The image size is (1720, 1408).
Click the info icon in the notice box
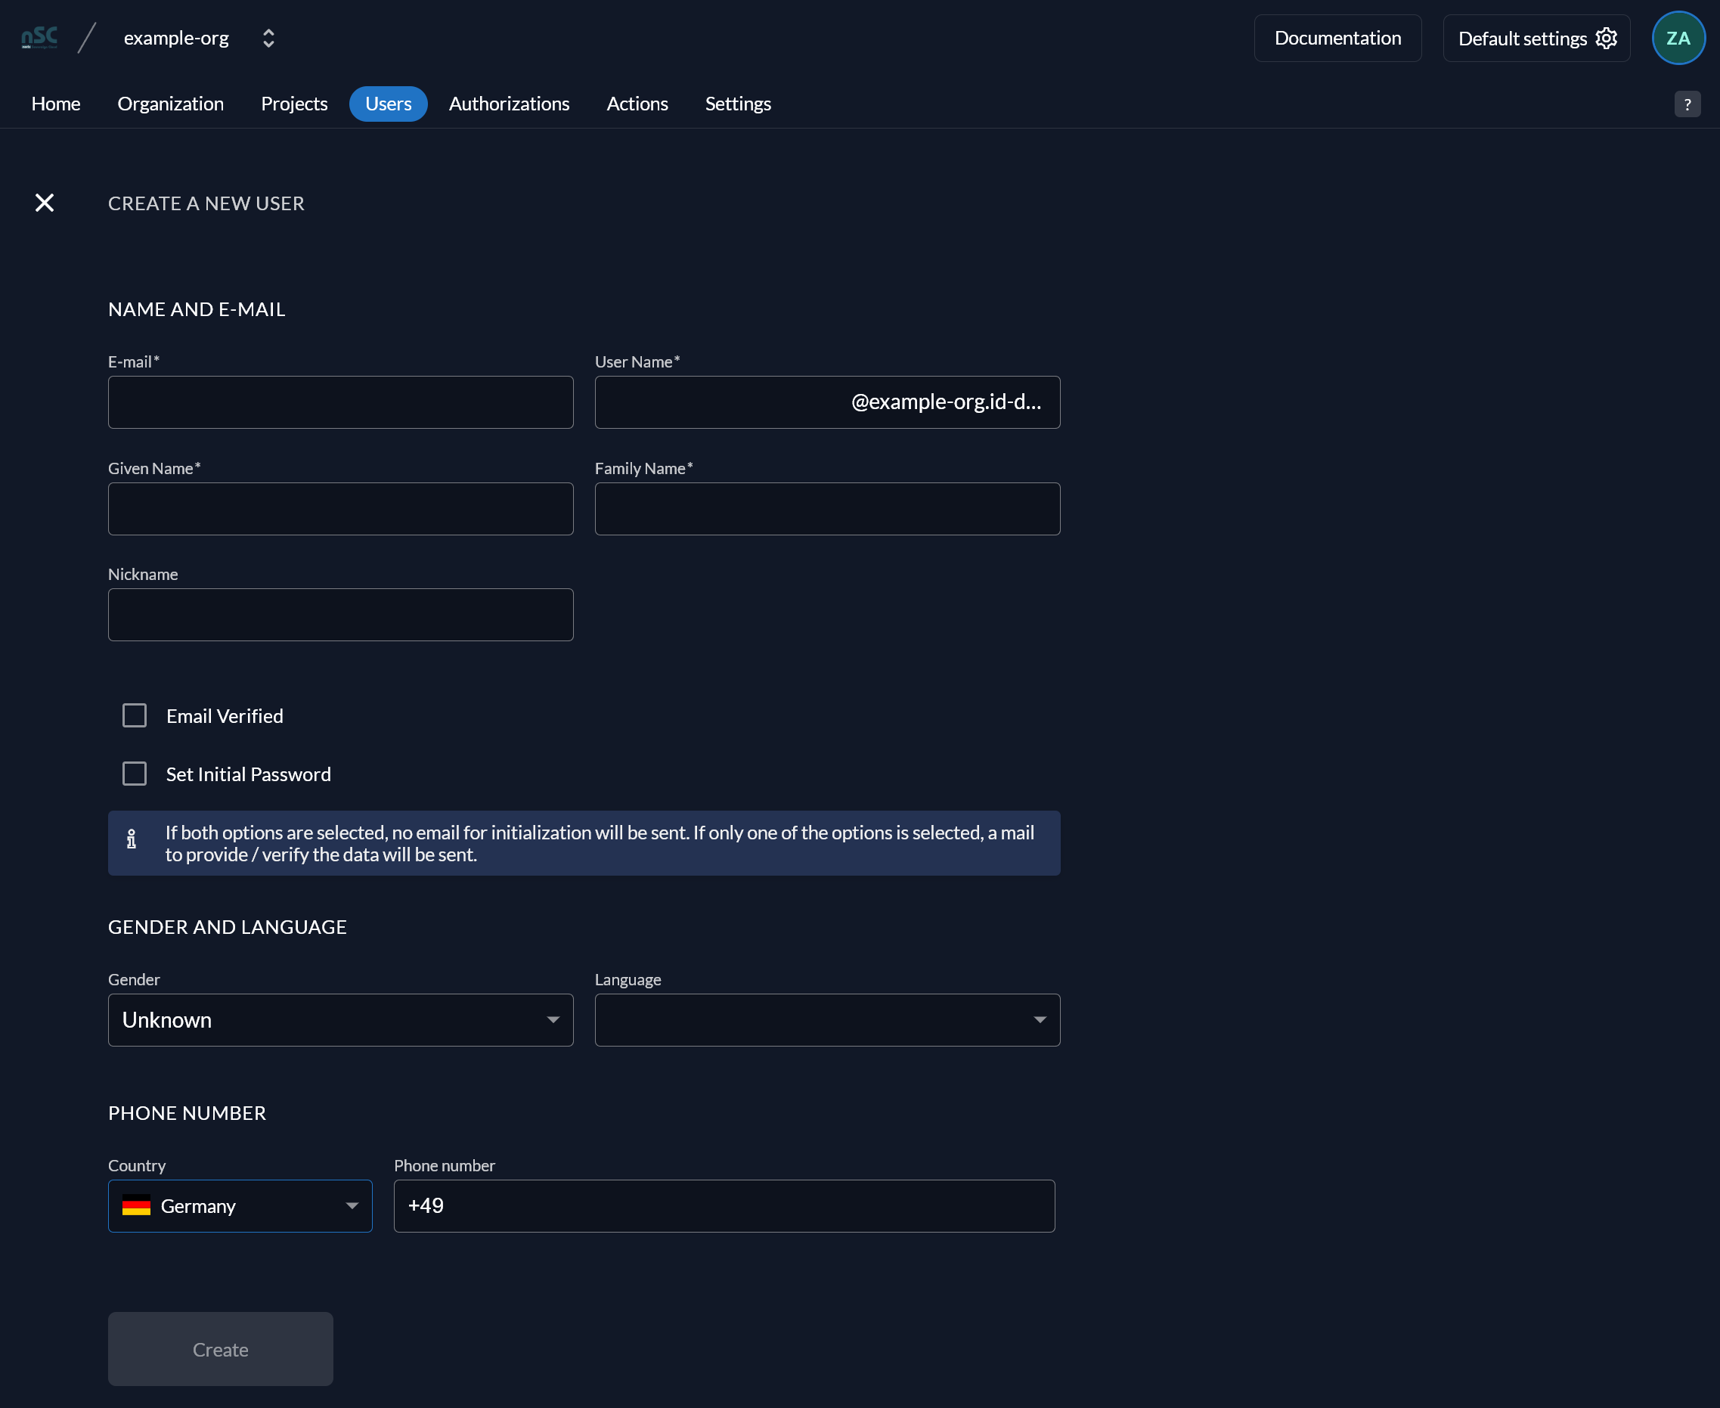coord(132,838)
